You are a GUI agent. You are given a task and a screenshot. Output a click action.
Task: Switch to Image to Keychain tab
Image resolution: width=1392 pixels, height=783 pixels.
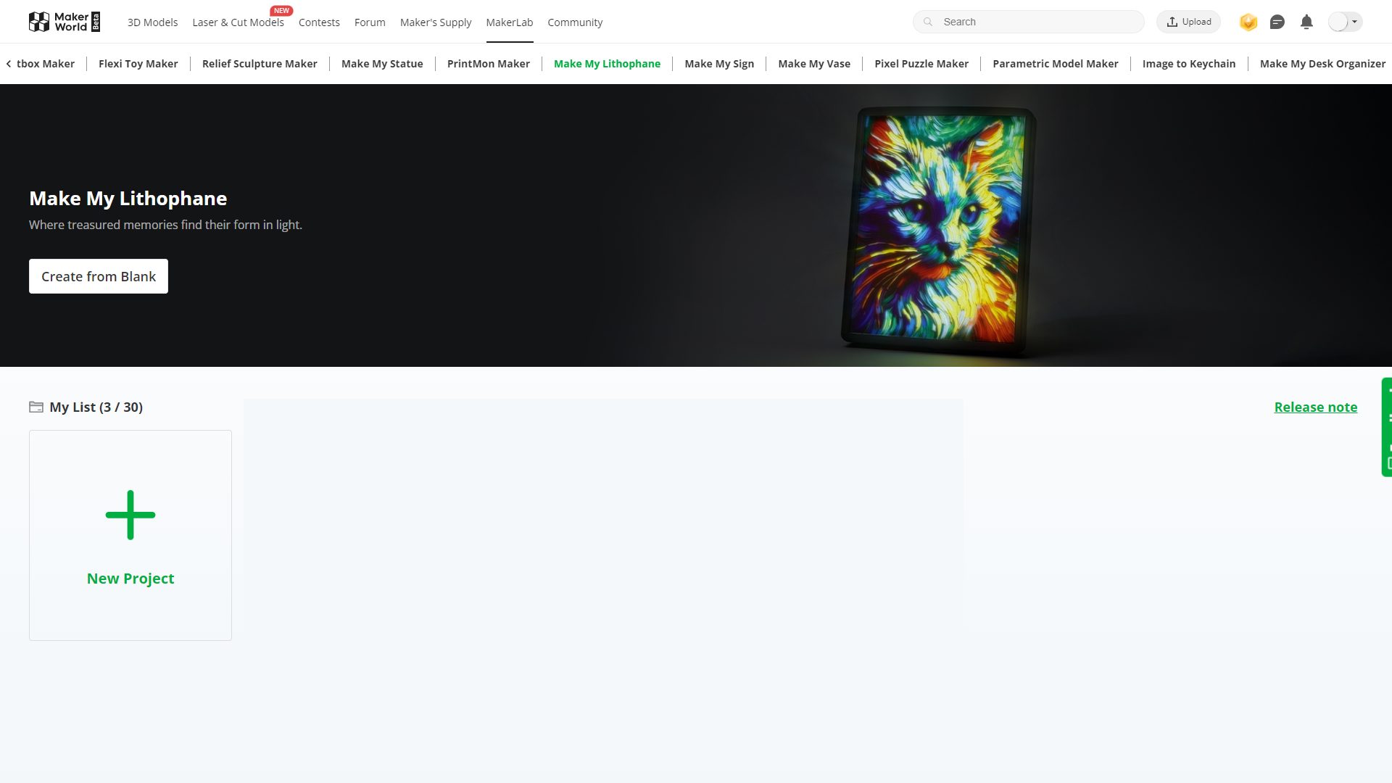1189,64
